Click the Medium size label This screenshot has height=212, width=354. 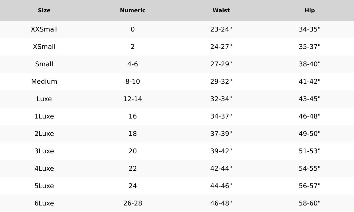tap(44, 82)
